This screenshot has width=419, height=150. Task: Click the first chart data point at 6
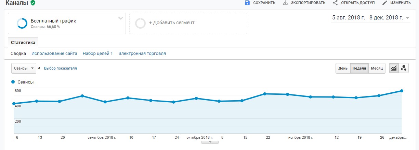pos(14,104)
